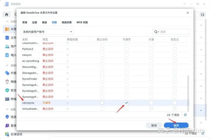Check 只读 checkbox for Python2 row
Image resolution: width=210 pixels, height=139 pixels.
[x=151, y=49]
